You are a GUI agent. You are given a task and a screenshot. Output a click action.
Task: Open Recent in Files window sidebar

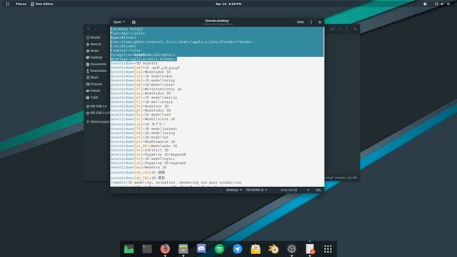(x=95, y=37)
